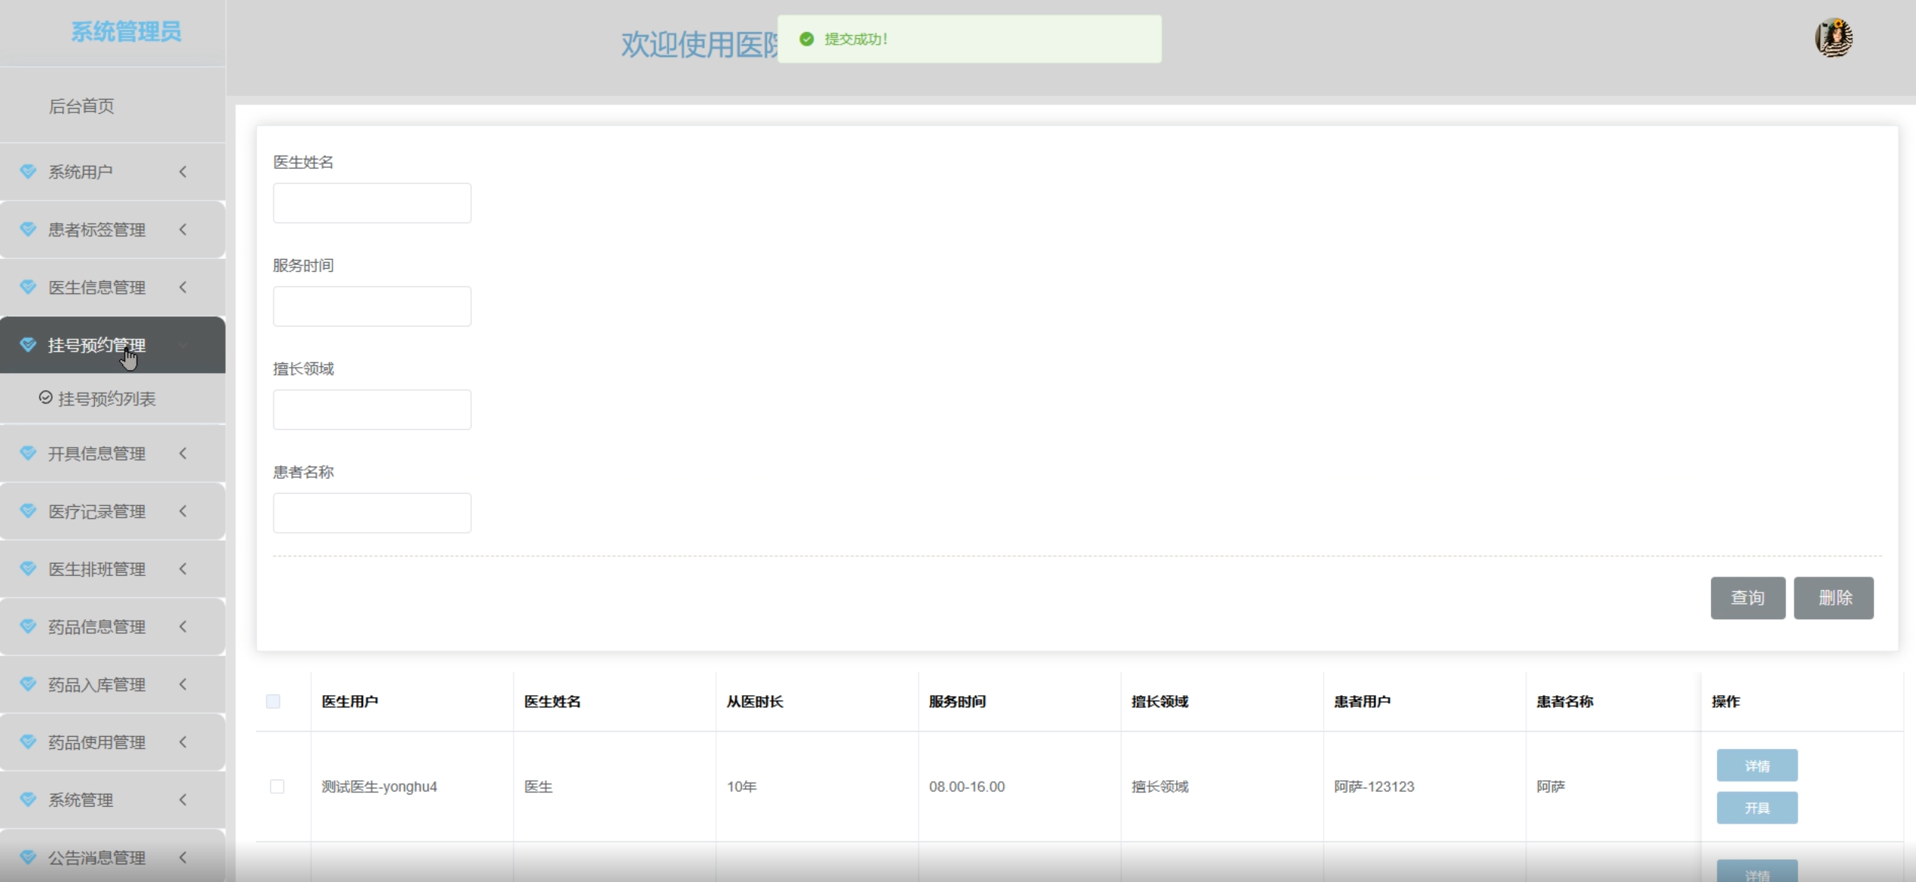Viewport: 1916px width, 882px height.
Task: Toggle the select-all checkbox in the table header
Action: point(273,701)
